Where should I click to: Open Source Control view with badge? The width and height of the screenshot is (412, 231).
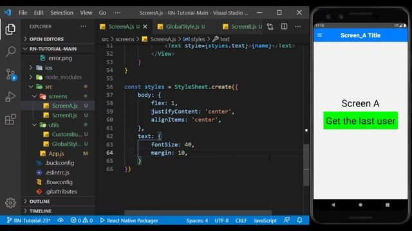point(11,74)
